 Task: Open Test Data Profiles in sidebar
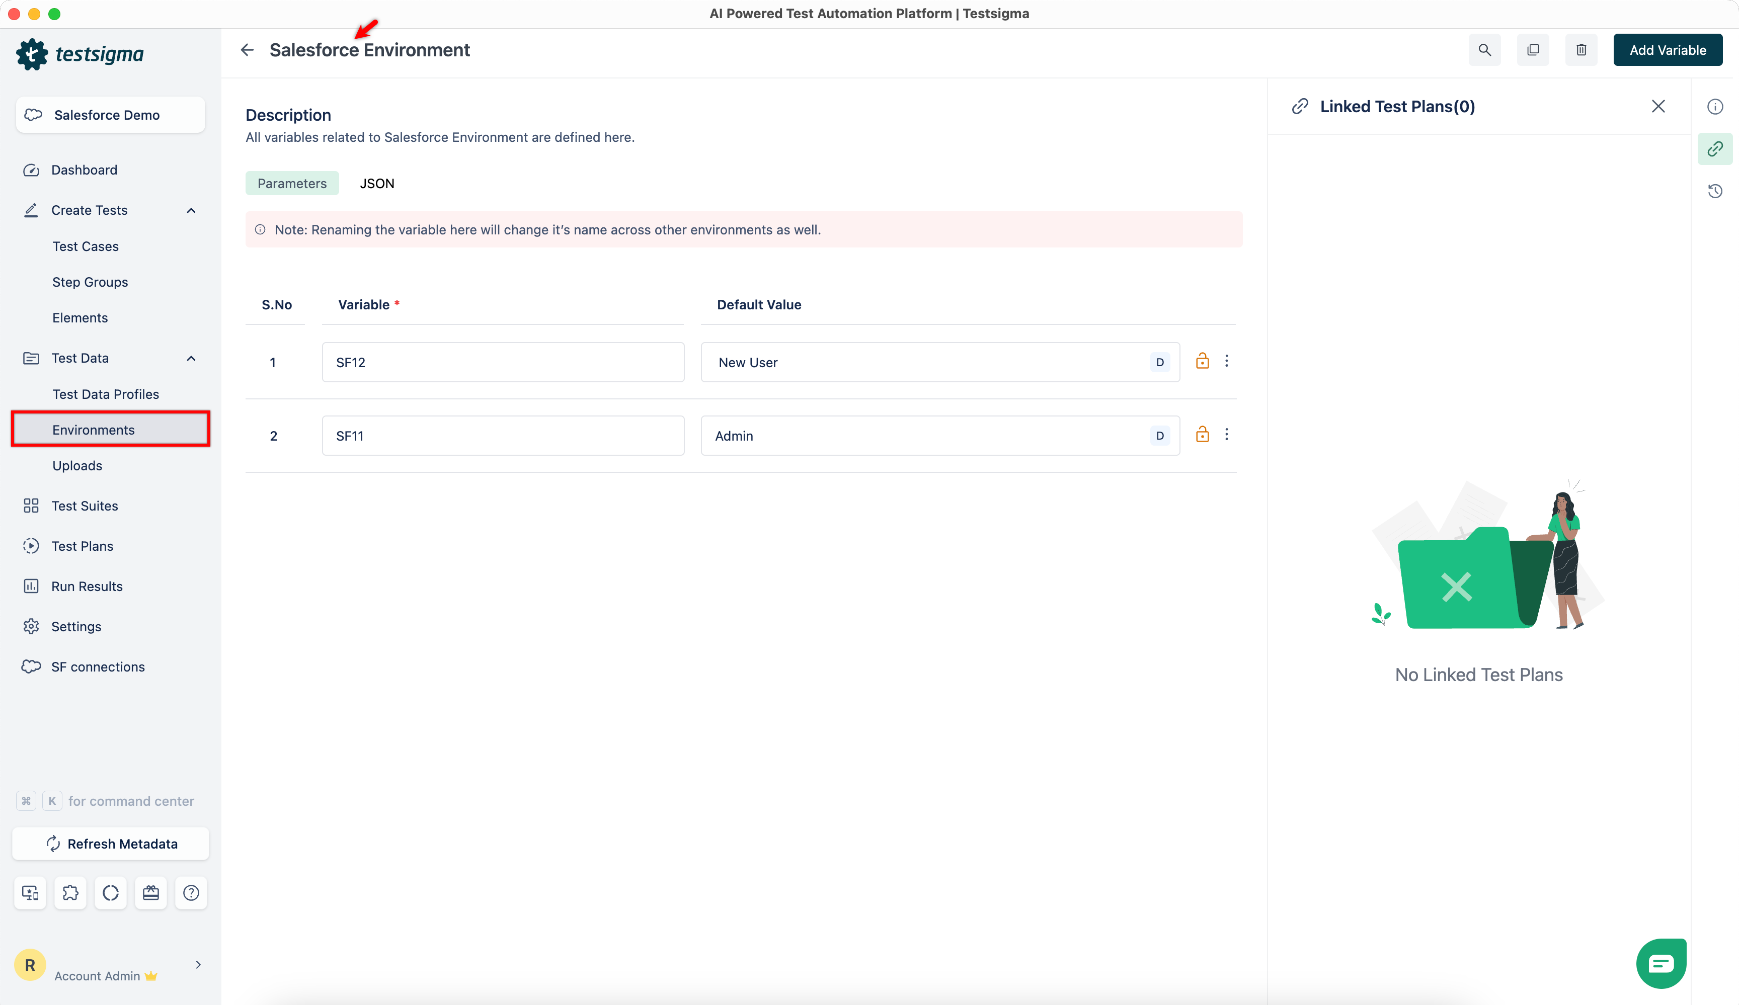[106, 394]
